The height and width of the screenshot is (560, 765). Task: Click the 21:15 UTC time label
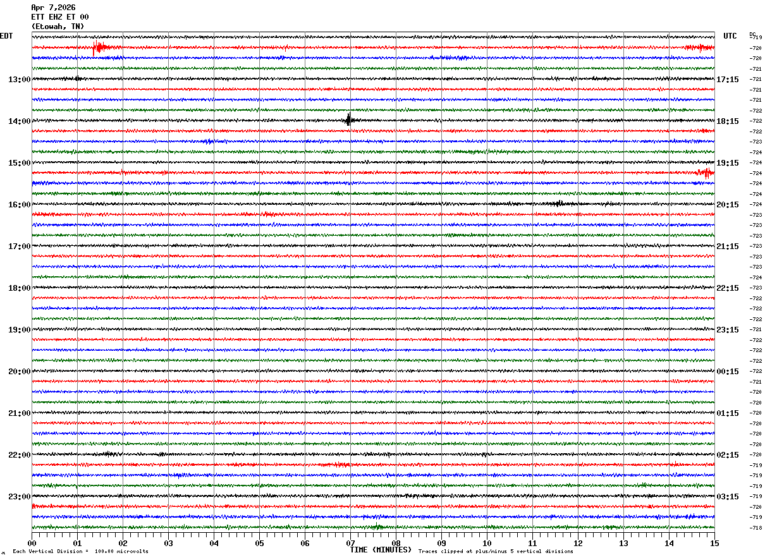coord(727,247)
